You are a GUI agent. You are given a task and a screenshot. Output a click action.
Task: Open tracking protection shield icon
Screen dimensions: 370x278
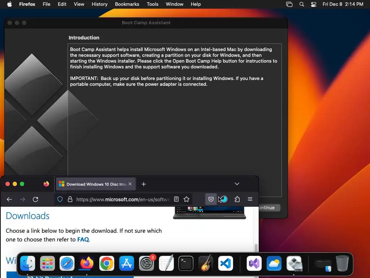click(x=60, y=199)
